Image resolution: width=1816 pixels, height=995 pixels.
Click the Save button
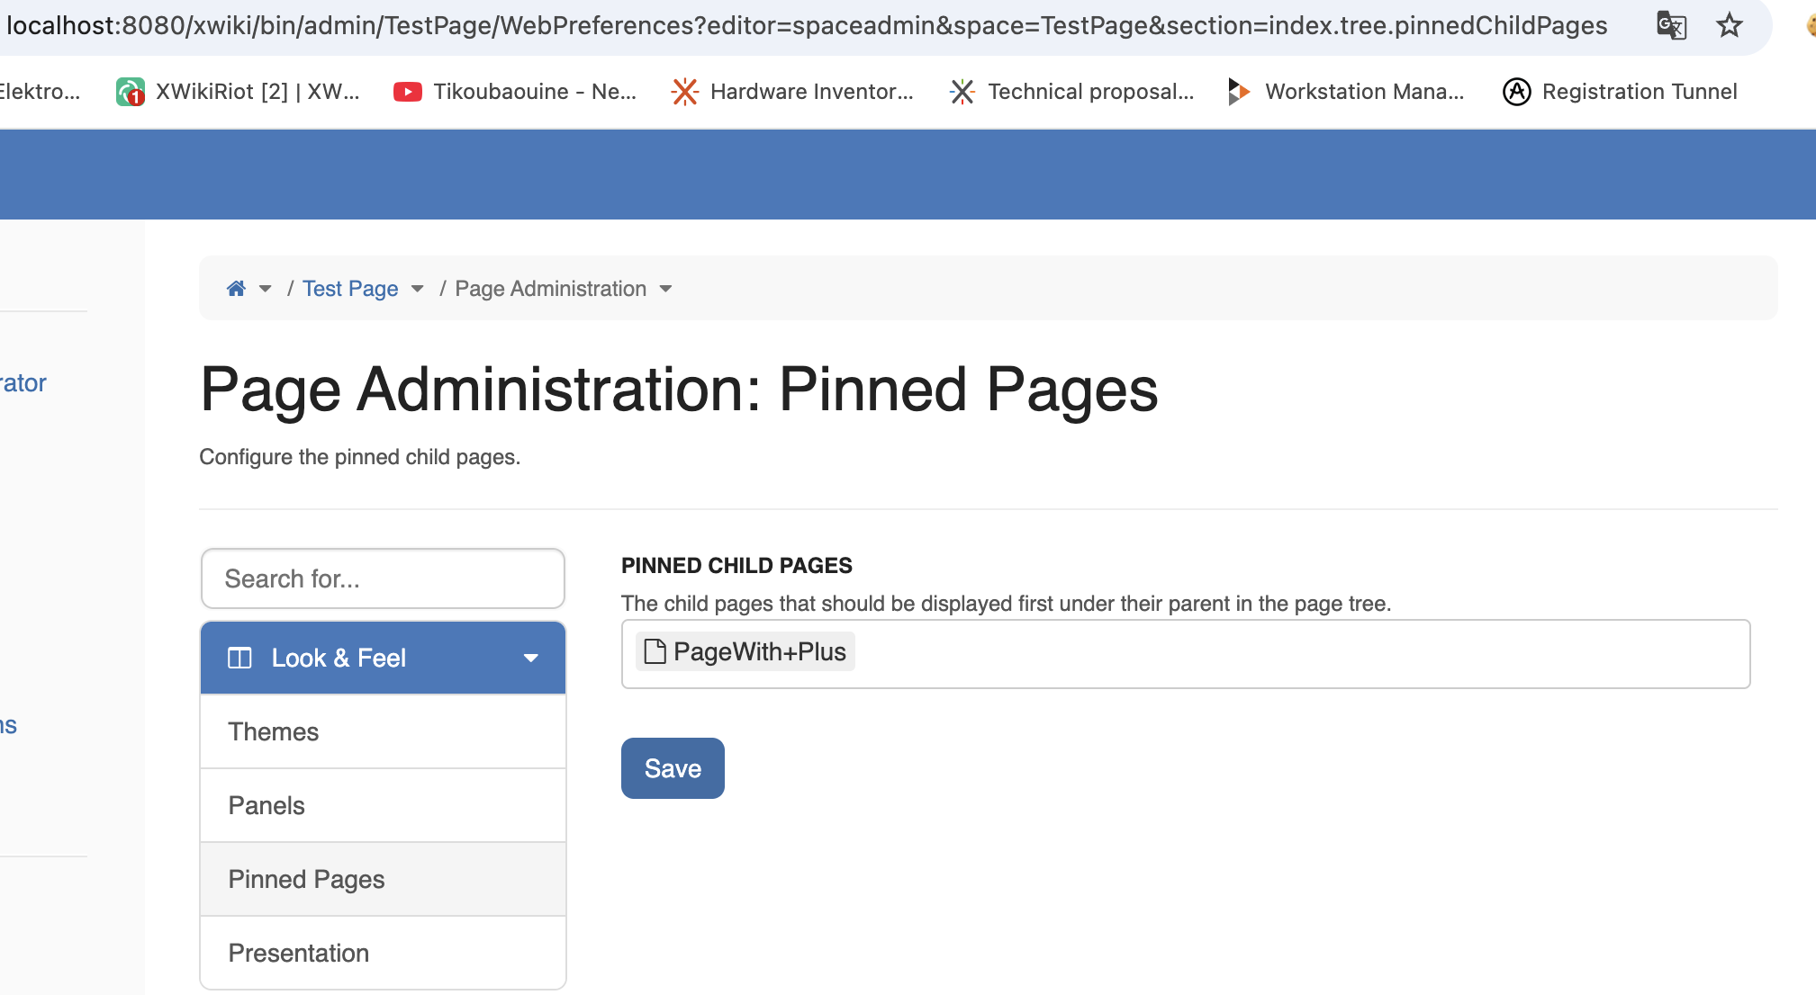click(673, 767)
